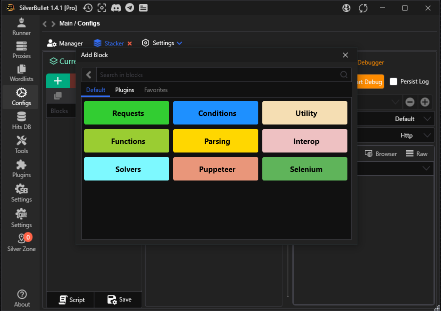Click the Configs breadcrumb text
Viewport: 441px width, 311px height.
point(89,23)
